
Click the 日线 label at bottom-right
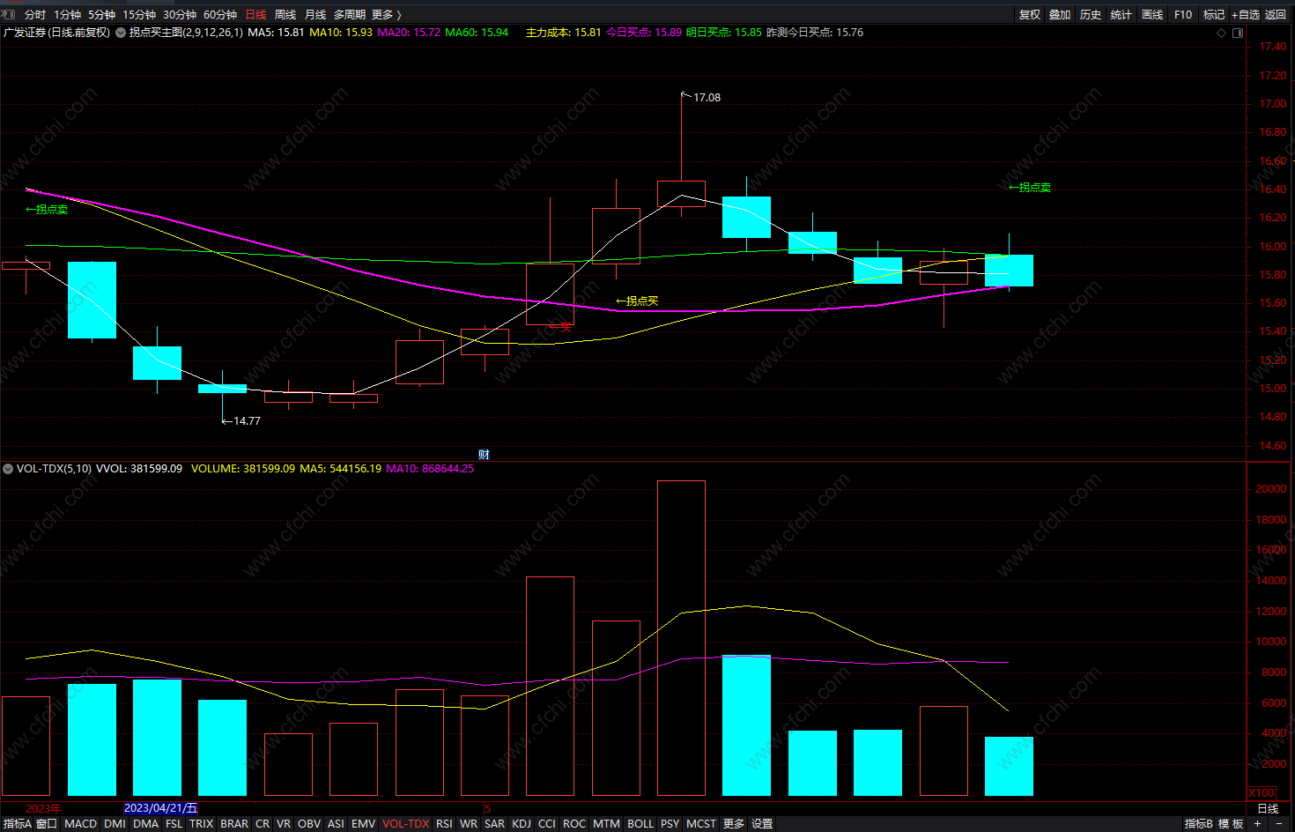1268,809
